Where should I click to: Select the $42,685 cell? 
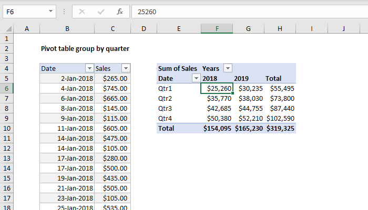coord(217,108)
